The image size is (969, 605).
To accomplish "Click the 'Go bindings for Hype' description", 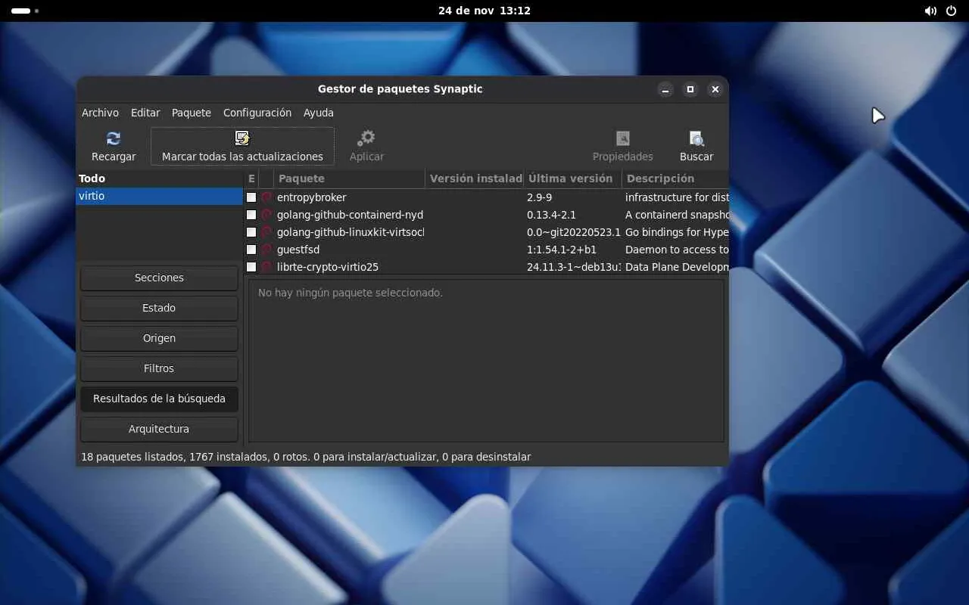I will (x=677, y=232).
